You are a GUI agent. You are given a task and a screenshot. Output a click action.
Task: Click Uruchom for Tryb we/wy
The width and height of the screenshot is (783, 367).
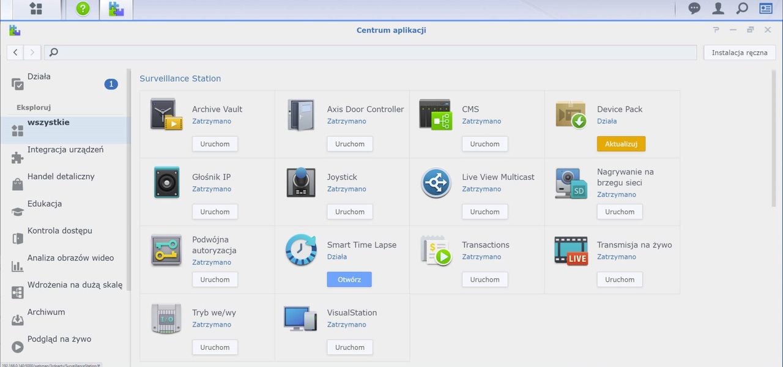[x=215, y=347]
